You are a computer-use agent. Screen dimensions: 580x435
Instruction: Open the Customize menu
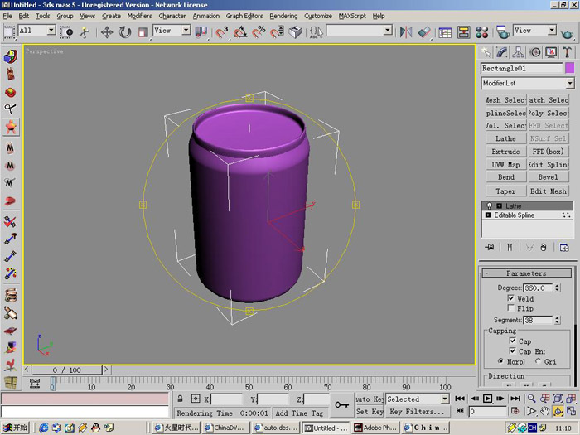pos(317,16)
